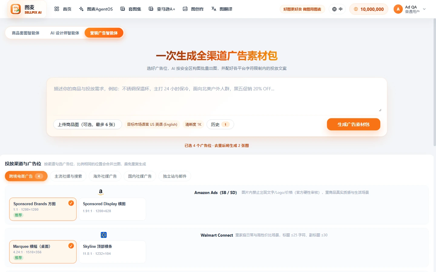436x272 pixels.
Task: Select the 独立站与邮件 channel tab
Action: 175,176
